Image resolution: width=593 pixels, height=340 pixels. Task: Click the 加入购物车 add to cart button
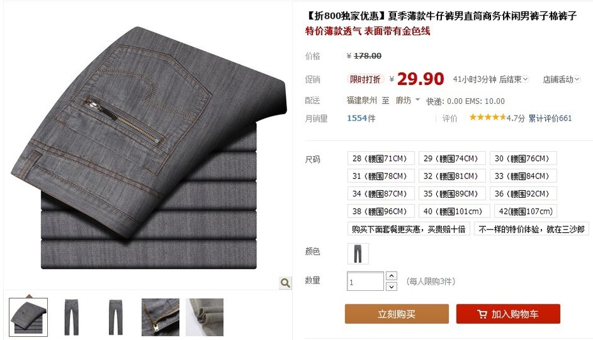508,314
